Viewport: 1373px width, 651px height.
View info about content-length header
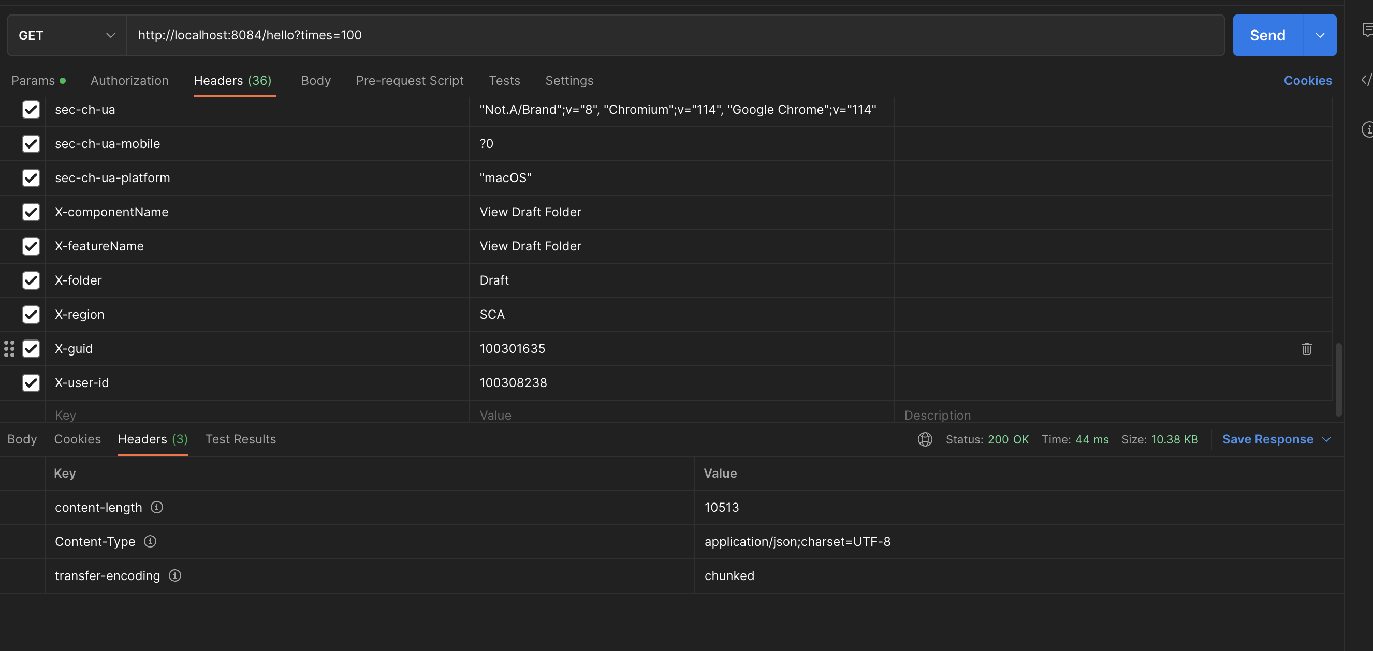[157, 507]
